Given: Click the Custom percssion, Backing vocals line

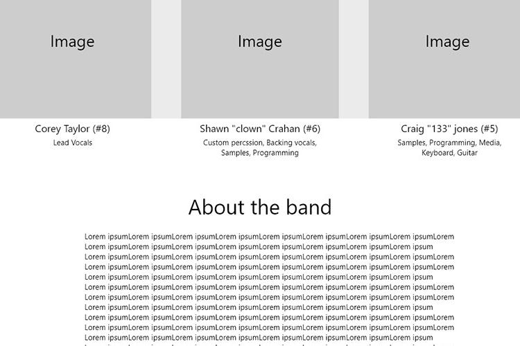Looking at the screenshot, I should coord(260,143).
